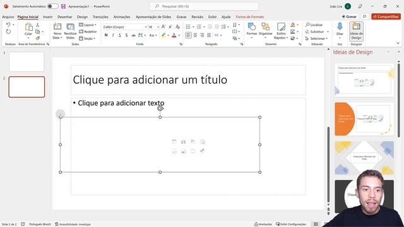The width and height of the screenshot is (404, 227).
Task: Click the shape effects icon
Action: click(293, 38)
